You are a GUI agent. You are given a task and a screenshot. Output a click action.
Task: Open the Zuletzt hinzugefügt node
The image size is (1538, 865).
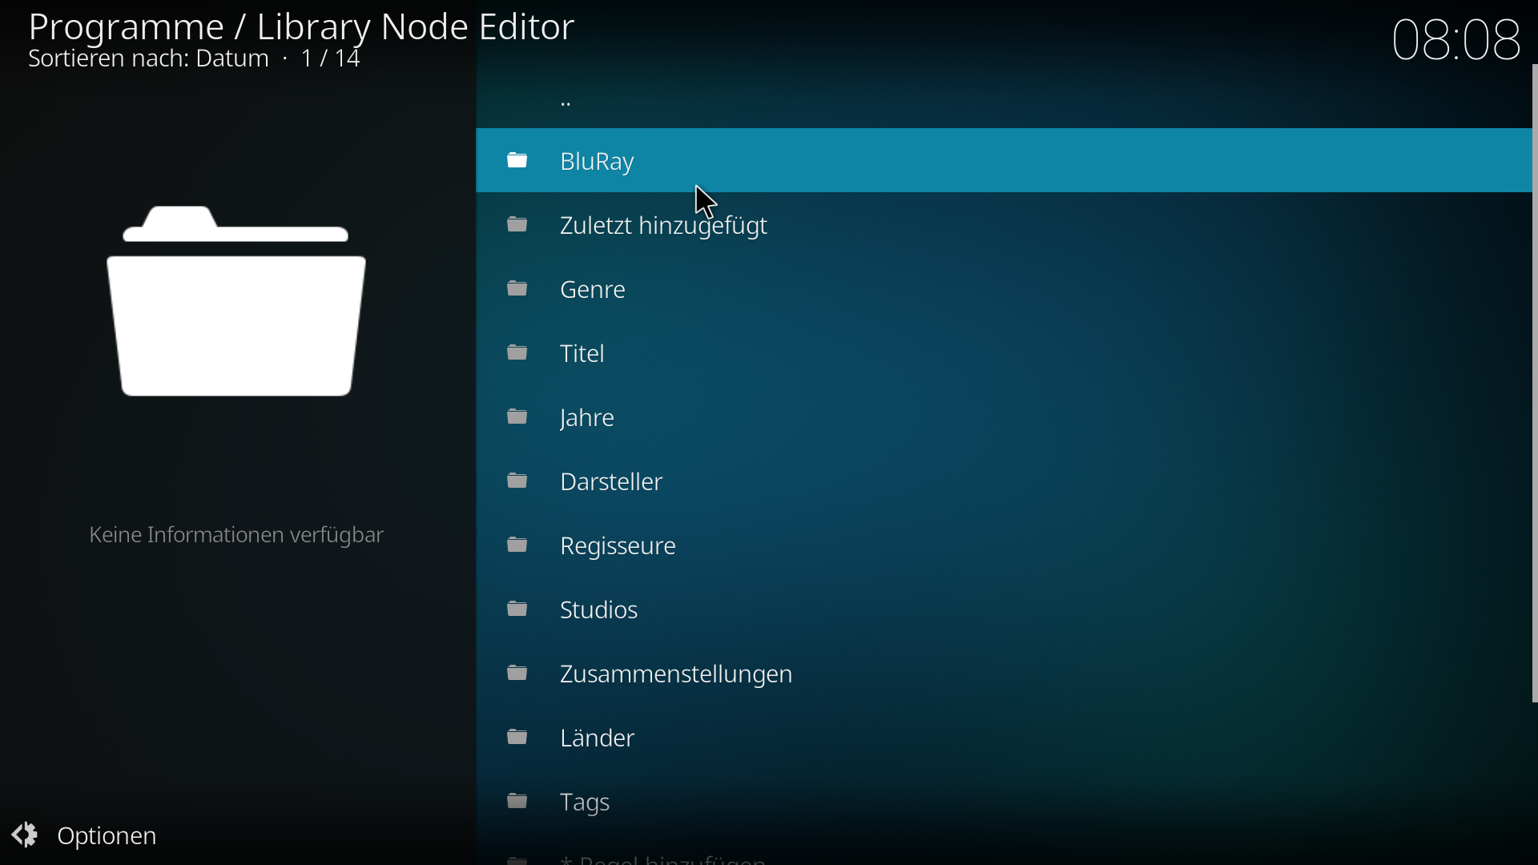pos(1005,225)
